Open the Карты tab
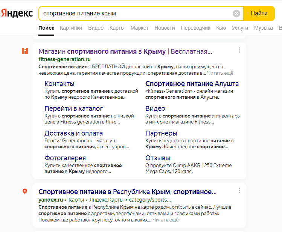 click(x=117, y=28)
